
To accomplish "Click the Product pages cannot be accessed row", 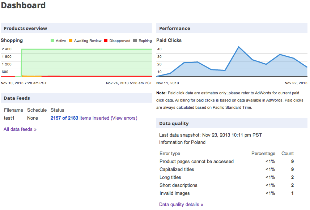I will [x=226, y=162].
